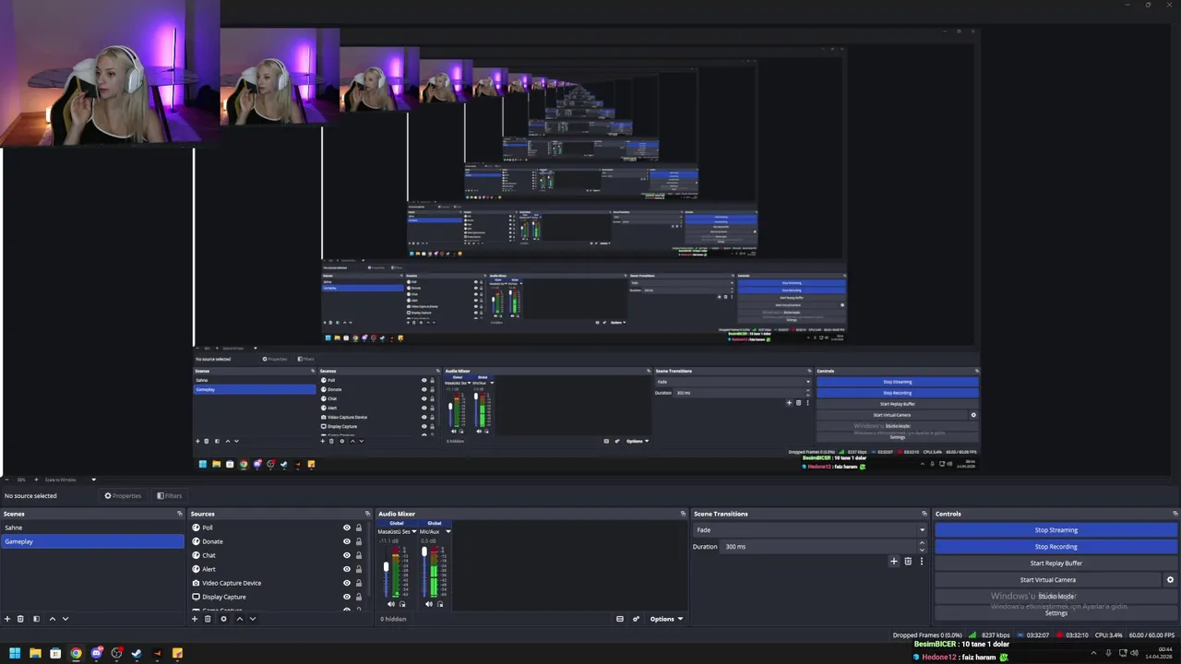This screenshot has width=1181, height=664.
Task: Move scene up in Scenes panel
Action: (52, 619)
